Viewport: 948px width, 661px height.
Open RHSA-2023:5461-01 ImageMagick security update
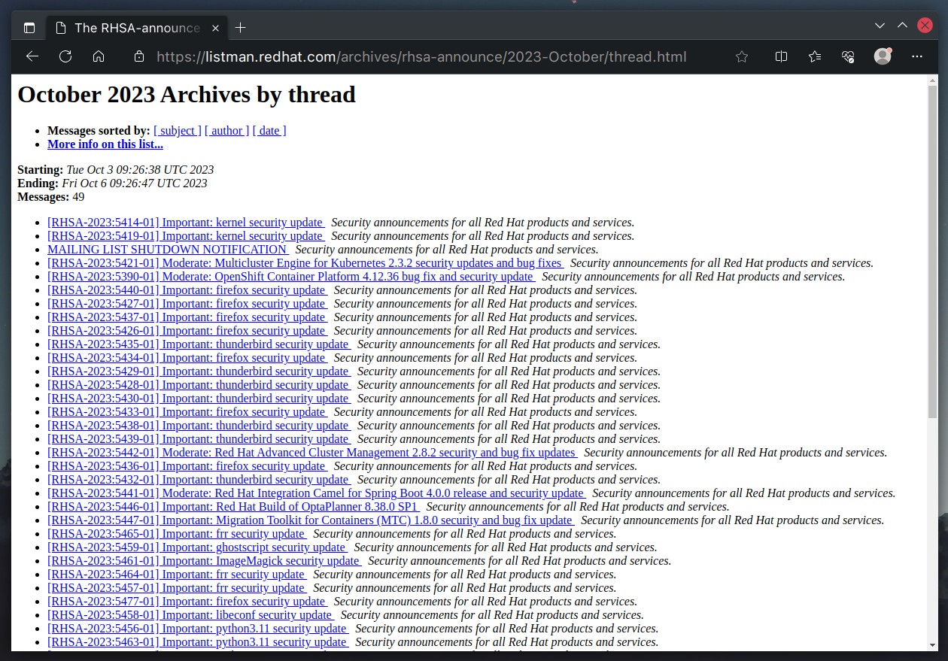tap(205, 561)
